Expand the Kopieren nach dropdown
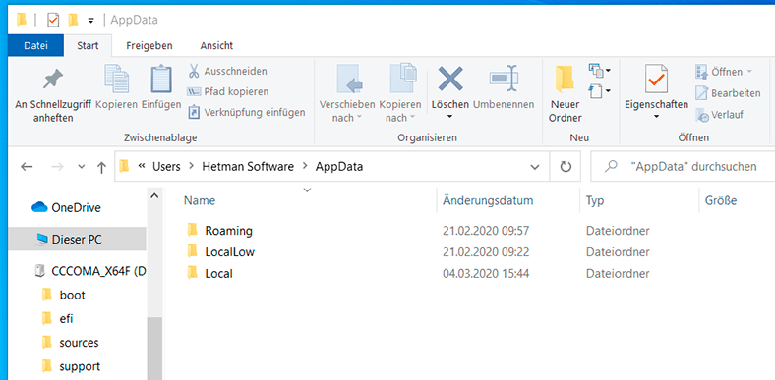 tap(411, 118)
